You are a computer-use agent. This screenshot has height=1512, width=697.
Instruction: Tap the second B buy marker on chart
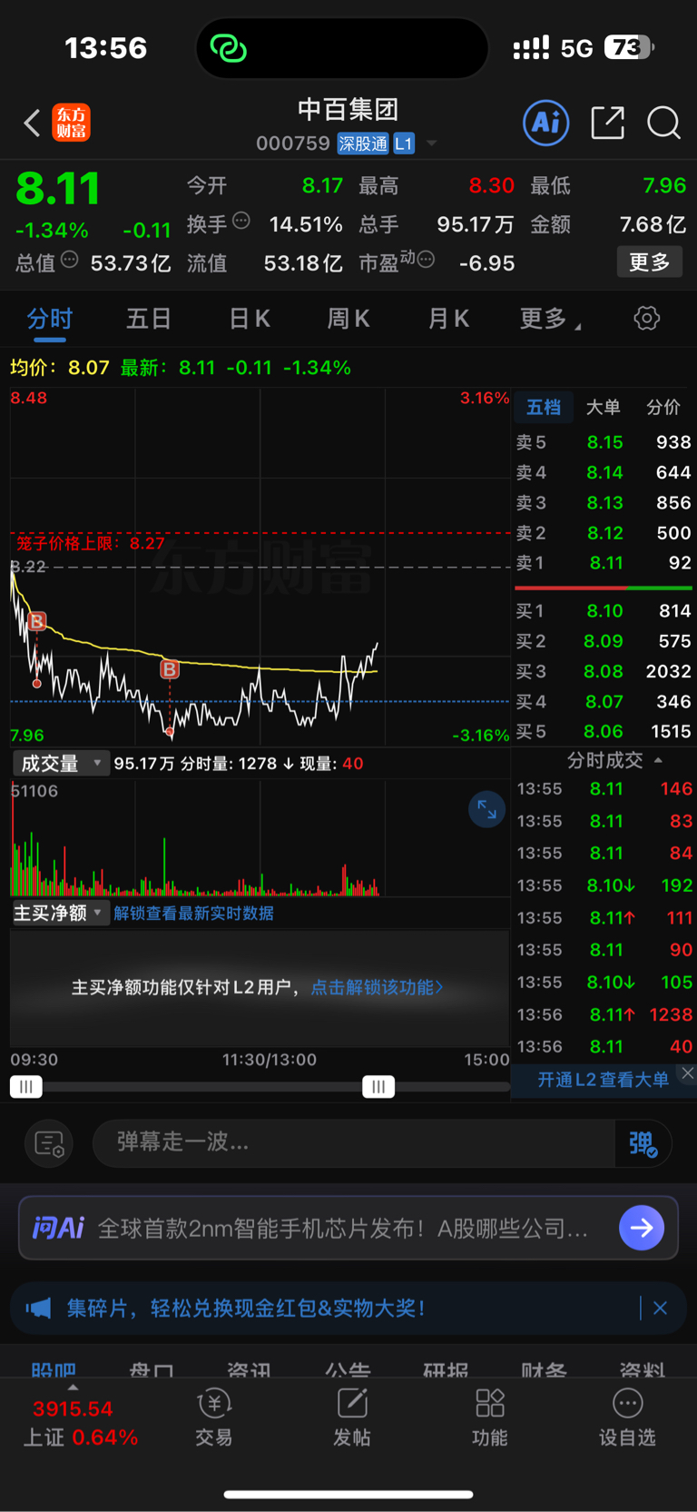coord(170,670)
